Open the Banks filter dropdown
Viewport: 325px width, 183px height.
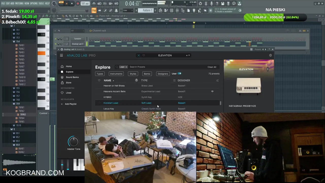tap(147, 74)
